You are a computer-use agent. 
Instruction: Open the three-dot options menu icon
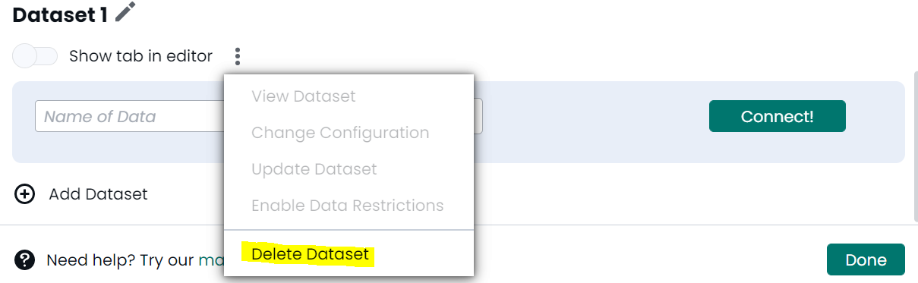tap(238, 56)
